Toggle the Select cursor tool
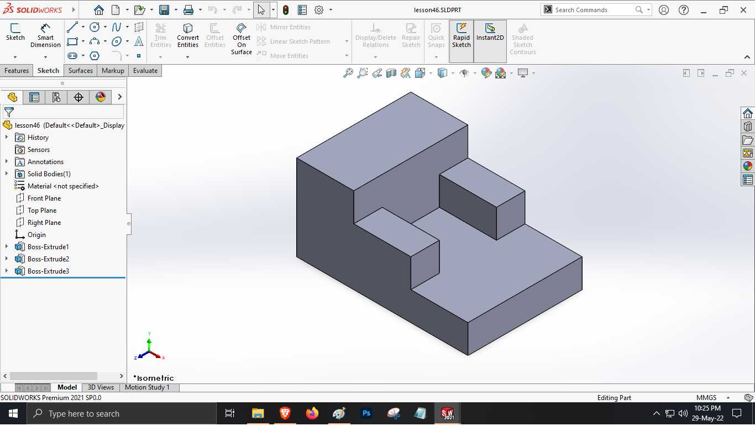 coord(261,10)
